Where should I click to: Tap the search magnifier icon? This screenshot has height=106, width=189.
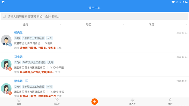pos(4,16)
